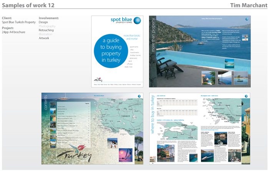Image resolution: width=269 pixels, height=171 pixels.
Task: Click the 'Project:' label
Action: [x=8, y=28]
